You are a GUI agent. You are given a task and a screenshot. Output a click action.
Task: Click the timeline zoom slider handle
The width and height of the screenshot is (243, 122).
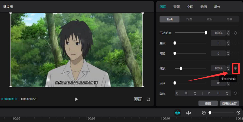(x=210, y=113)
